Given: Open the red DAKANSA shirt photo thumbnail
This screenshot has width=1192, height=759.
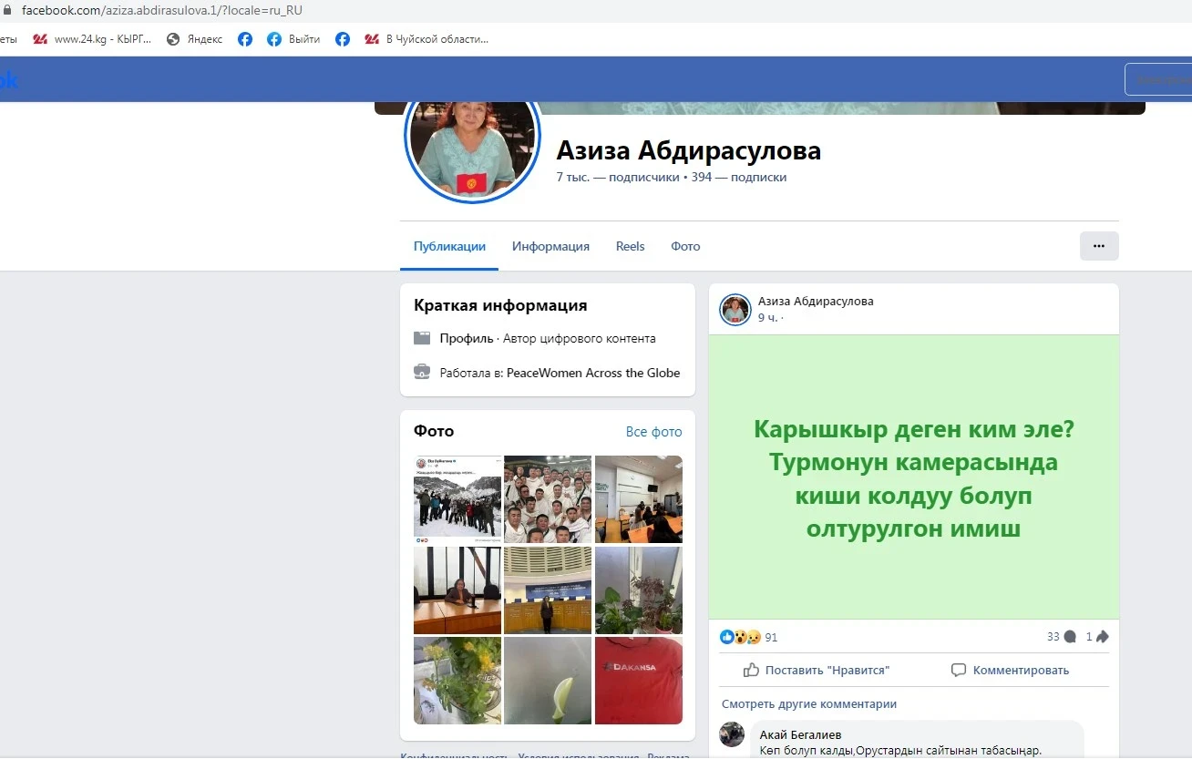Looking at the screenshot, I should [638, 681].
